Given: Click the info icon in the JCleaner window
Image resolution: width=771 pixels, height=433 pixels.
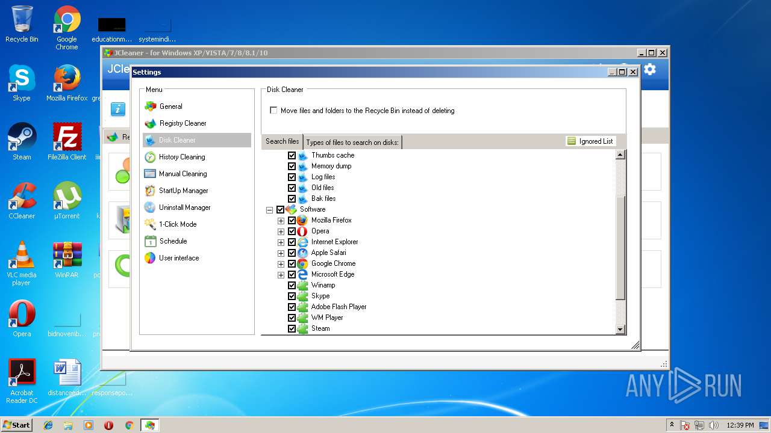Looking at the screenshot, I should coord(118,109).
